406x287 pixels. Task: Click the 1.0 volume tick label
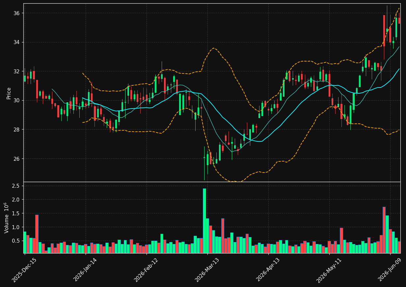coord(16,227)
